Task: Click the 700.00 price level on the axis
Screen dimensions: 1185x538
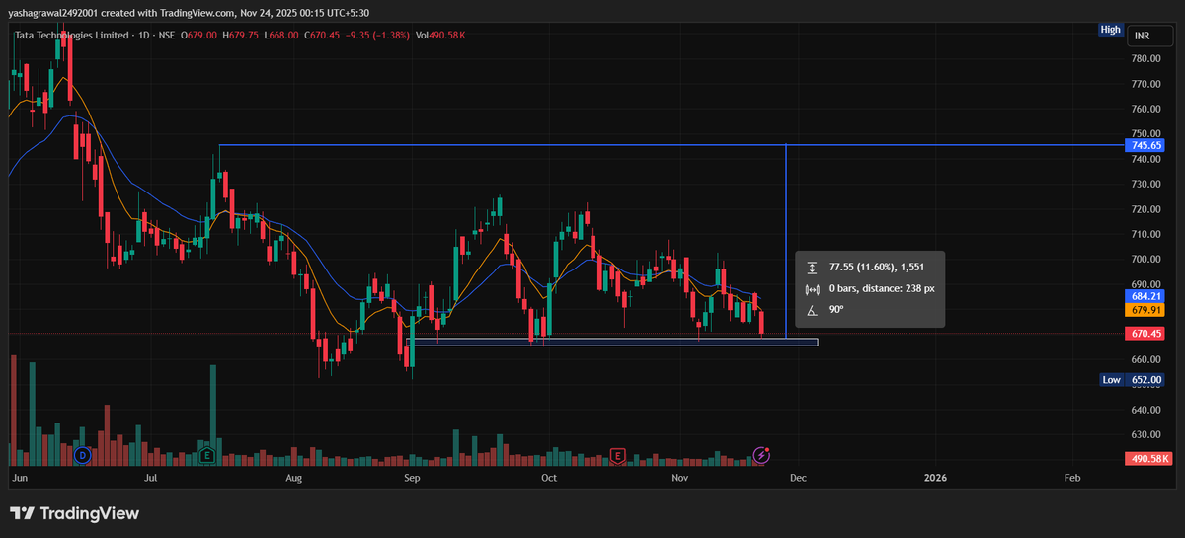Action: point(1145,260)
